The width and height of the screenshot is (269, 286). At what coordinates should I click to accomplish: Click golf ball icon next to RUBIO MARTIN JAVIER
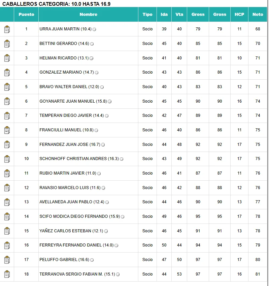(99, 174)
